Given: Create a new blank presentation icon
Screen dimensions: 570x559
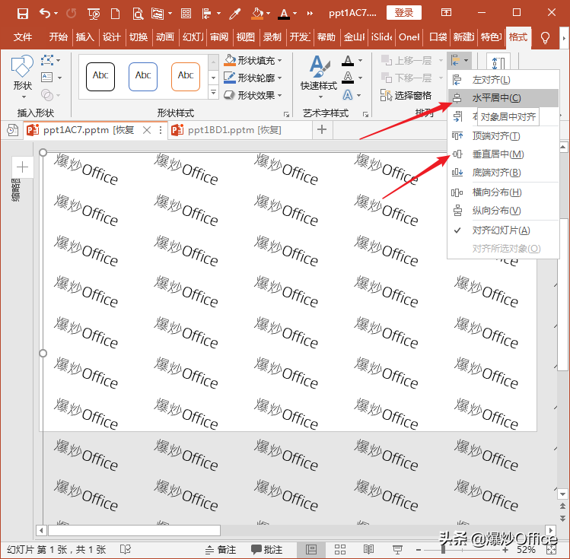Looking at the screenshot, I should (x=115, y=14).
